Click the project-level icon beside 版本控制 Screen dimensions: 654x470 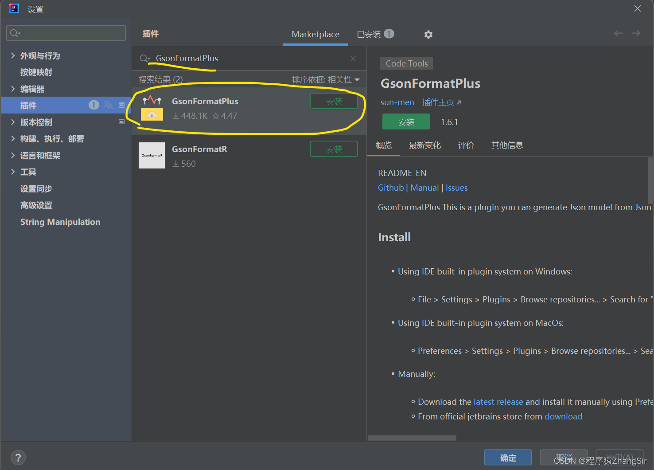(121, 121)
